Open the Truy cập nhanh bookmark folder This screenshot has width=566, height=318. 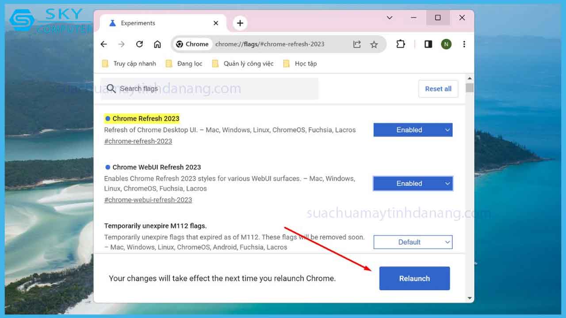pyautogui.click(x=129, y=64)
